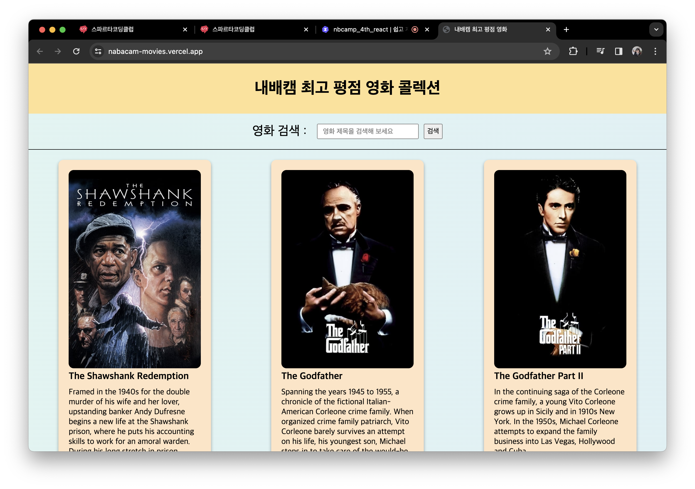This screenshot has height=489, width=695.
Task: Focus the movie title search input
Action: [x=368, y=131]
